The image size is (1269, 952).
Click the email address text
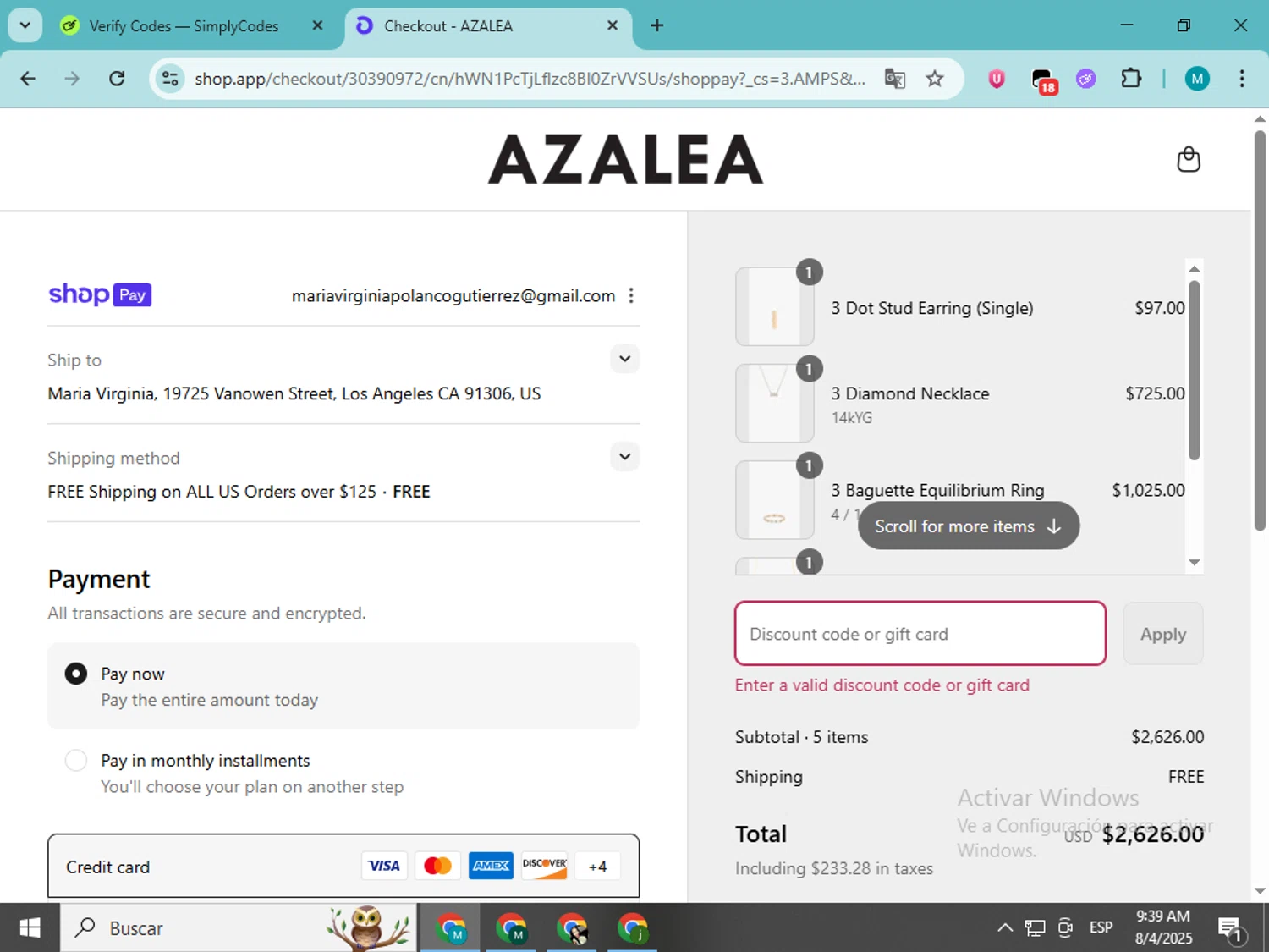pyautogui.click(x=453, y=295)
